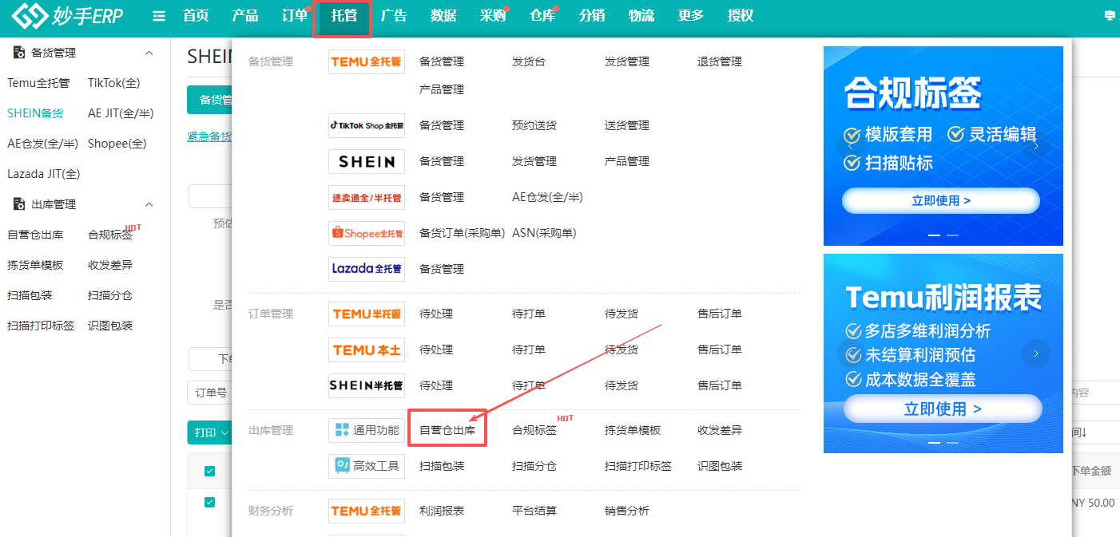Click the 妙手ERP logo

point(68,16)
